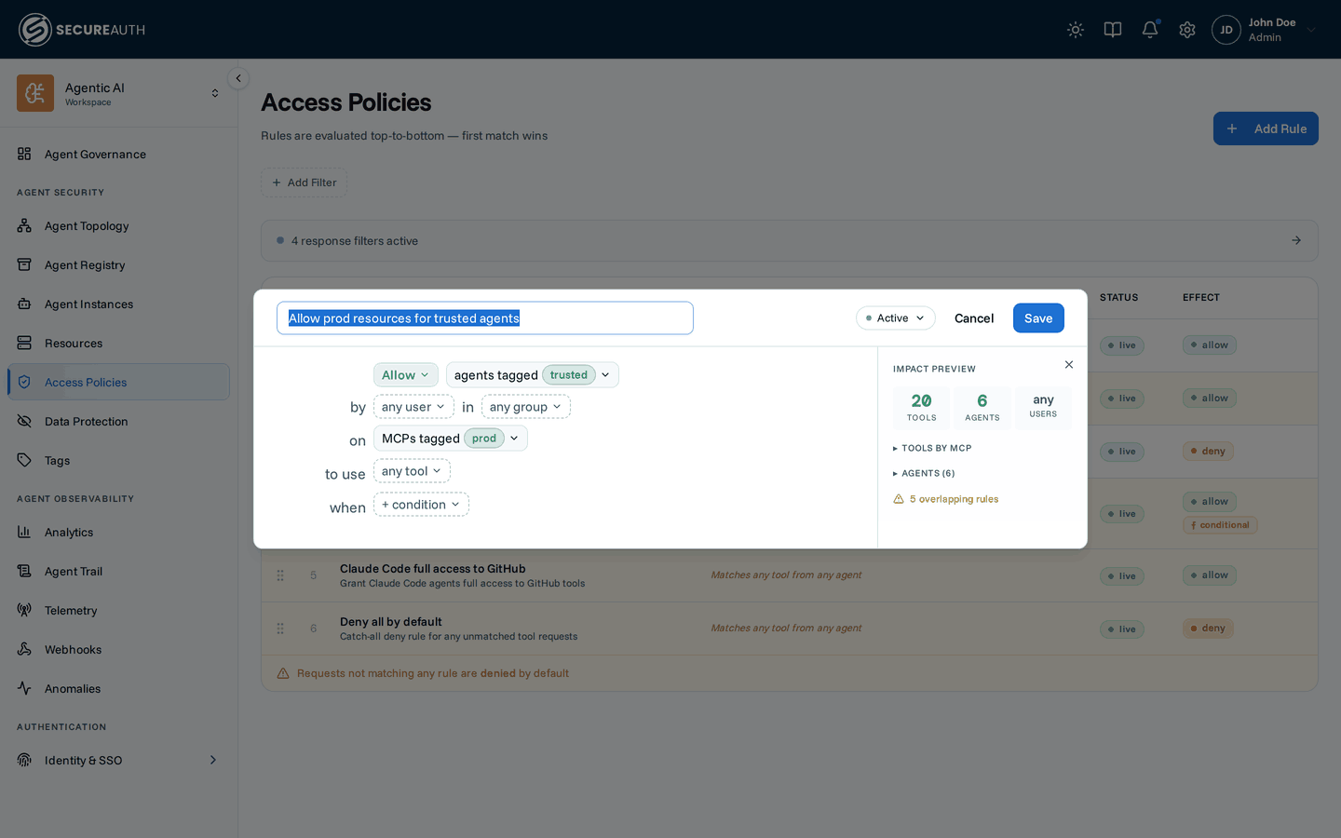
Task: Expand Agents (6) section
Action: [x=924, y=473]
